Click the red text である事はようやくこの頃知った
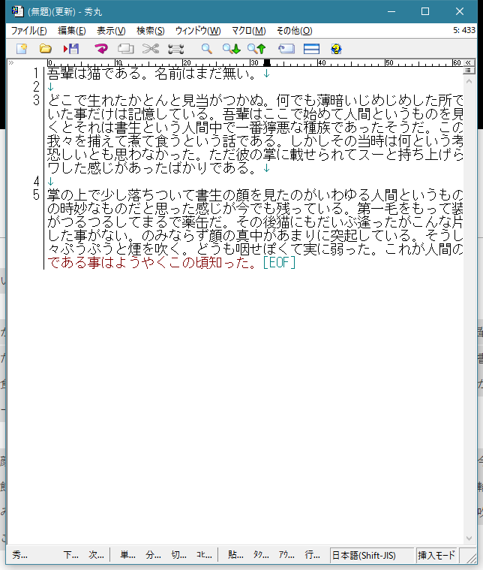 pyautogui.click(x=151, y=262)
